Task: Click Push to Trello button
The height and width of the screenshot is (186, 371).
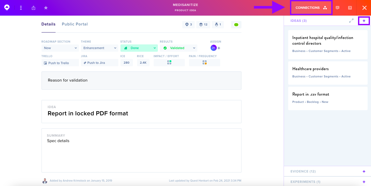Action: point(60,63)
